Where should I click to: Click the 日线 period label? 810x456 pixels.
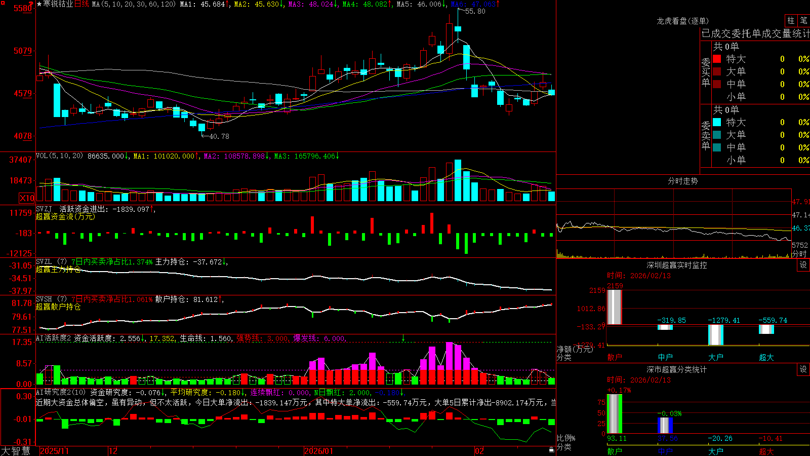tap(82, 4)
